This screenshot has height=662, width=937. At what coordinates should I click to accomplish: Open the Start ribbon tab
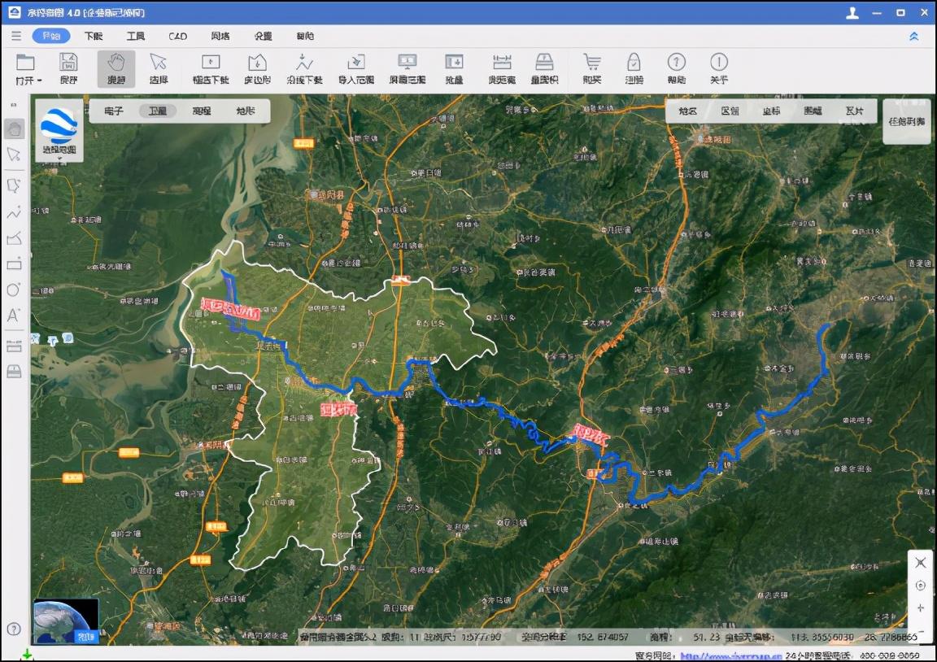[x=51, y=36]
